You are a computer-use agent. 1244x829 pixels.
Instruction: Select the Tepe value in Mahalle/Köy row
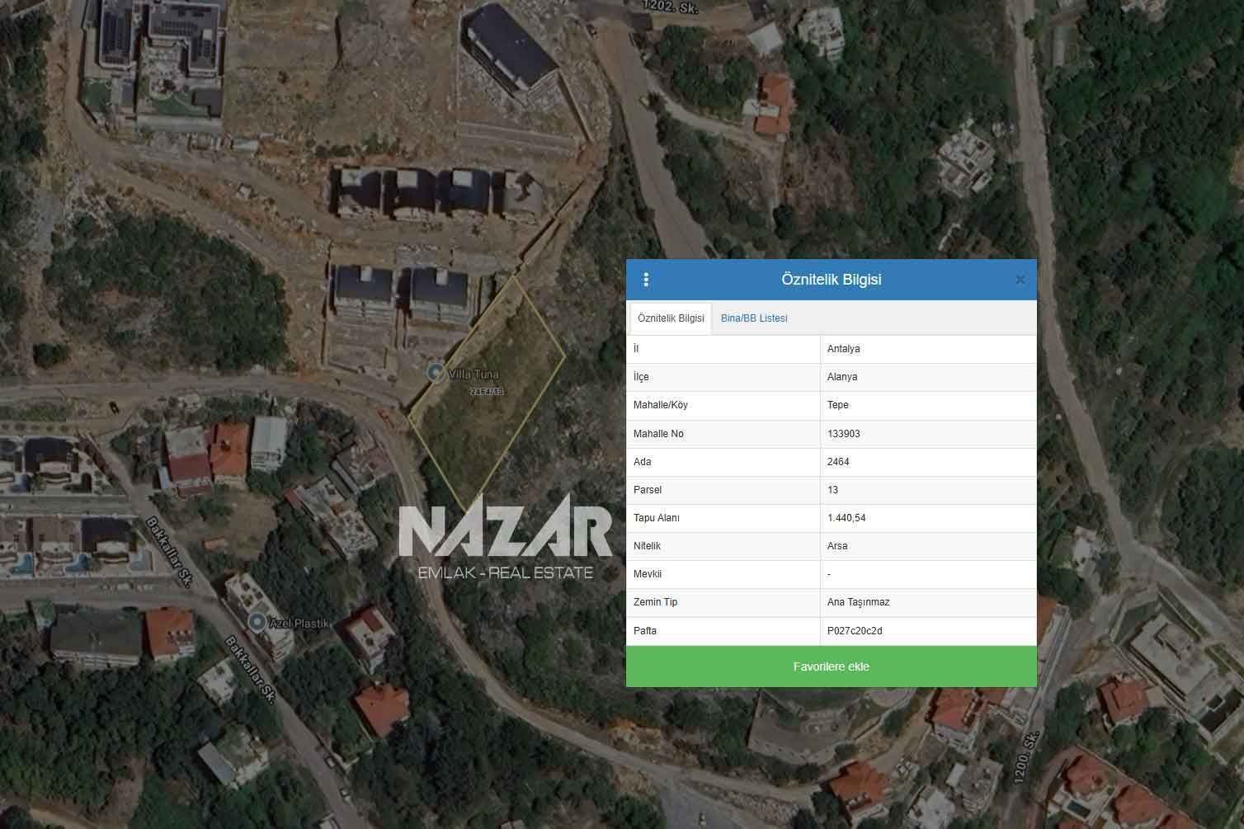(837, 405)
